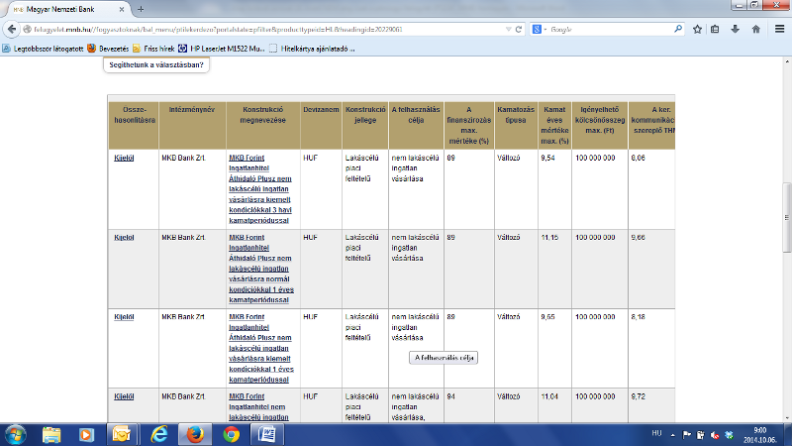Open the Hitelkártya ajánlatadó bookmark
This screenshot has height=446, width=792.
pos(312,49)
